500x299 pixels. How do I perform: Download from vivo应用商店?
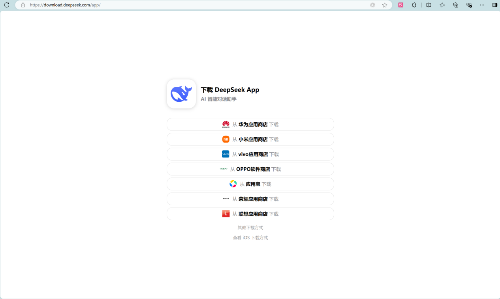click(250, 154)
